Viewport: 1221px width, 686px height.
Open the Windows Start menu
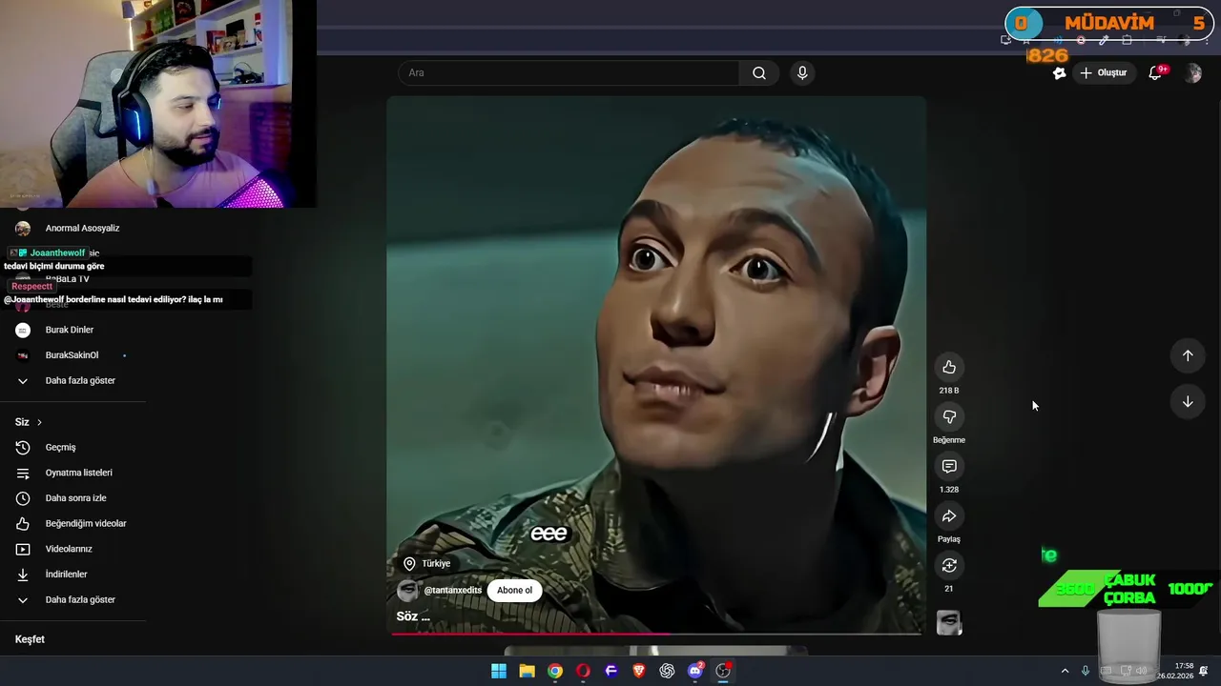click(x=499, y=671)
